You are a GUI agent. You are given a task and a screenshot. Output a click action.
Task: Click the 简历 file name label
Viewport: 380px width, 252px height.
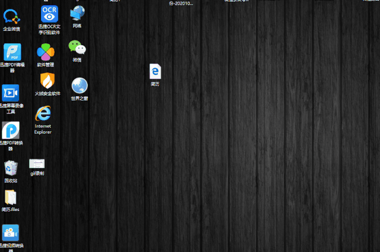(155, 84)
